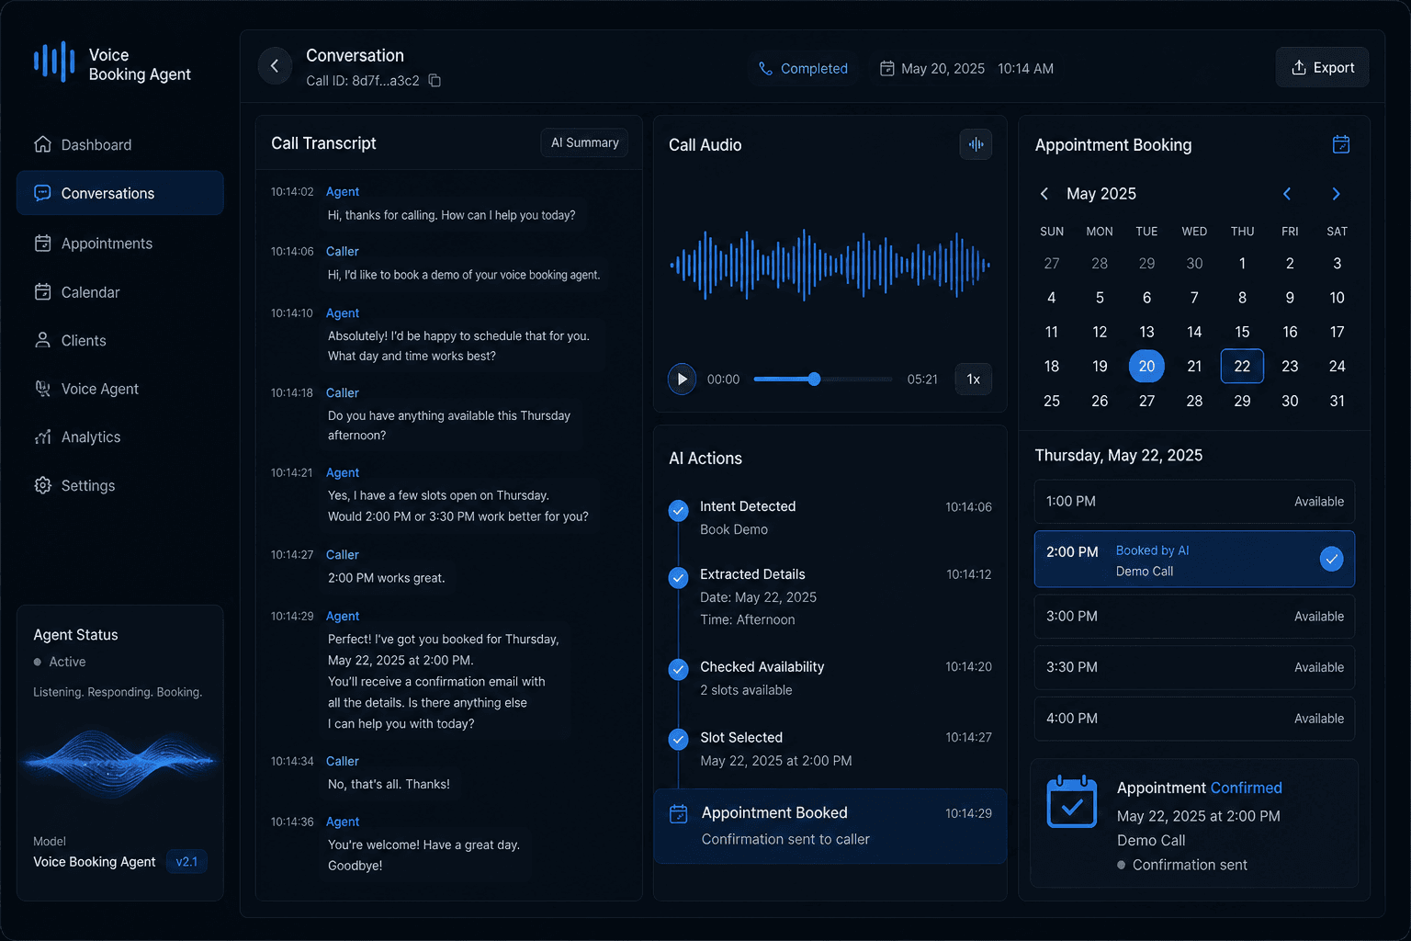Copy the Call ID with the copy icon
1411x941 pixels.
[435, 81]
